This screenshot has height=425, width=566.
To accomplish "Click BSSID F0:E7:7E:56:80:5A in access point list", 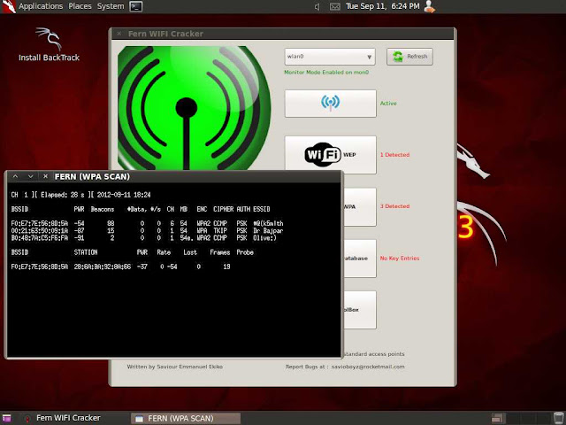I will (x=39, y=223).
